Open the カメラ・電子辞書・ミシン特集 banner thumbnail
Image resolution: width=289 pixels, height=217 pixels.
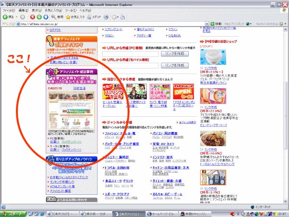[x=160, y=92]
